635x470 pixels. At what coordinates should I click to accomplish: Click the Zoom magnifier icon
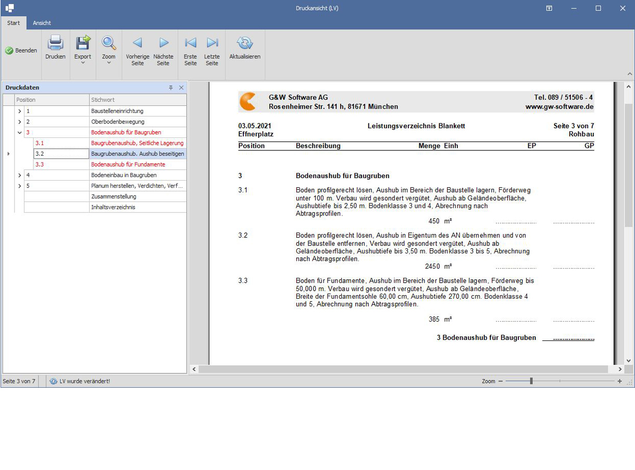(108, 43)
